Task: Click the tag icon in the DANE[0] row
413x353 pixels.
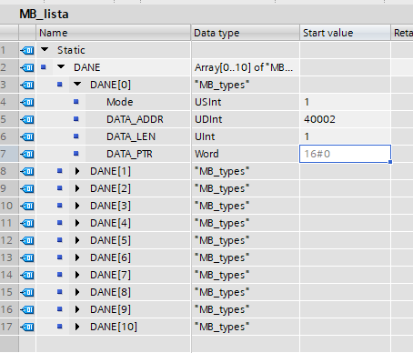Action: pos(27,85)
